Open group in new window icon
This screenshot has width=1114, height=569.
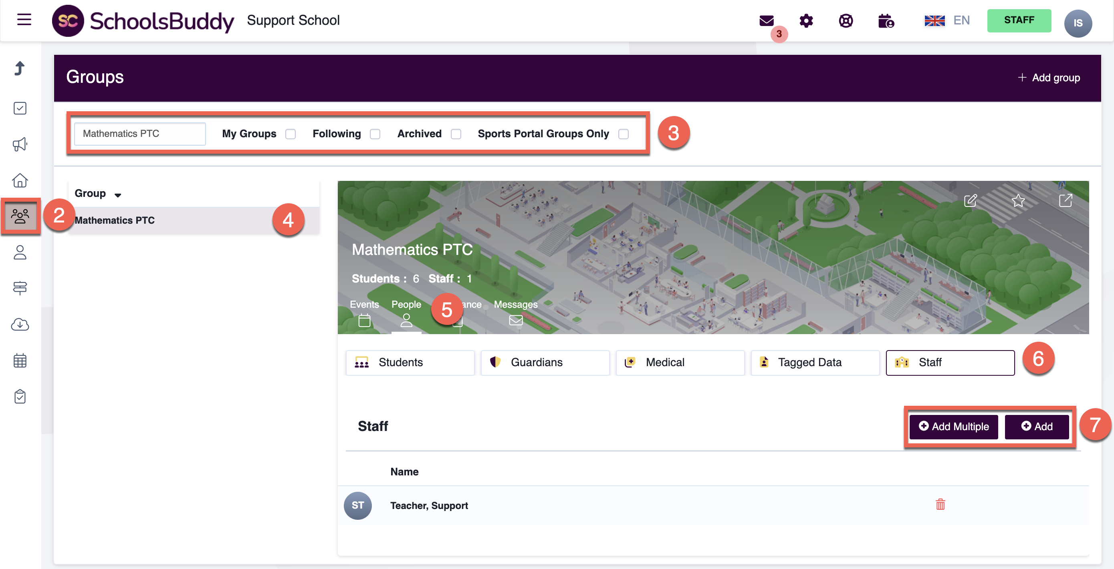1065,201
